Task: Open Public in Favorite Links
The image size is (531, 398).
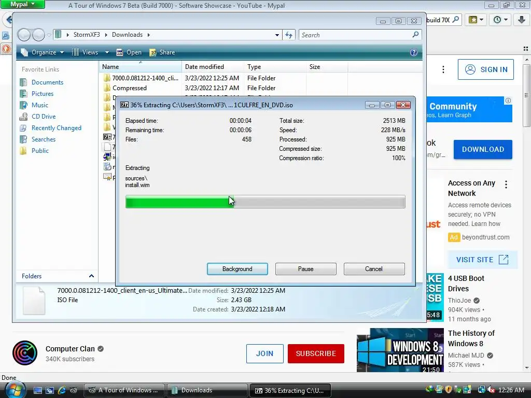Action: [x=40, y=151]
